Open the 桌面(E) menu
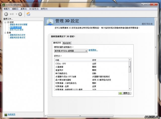The width and height of the screenshot is (161, 119). click(24, 9)
